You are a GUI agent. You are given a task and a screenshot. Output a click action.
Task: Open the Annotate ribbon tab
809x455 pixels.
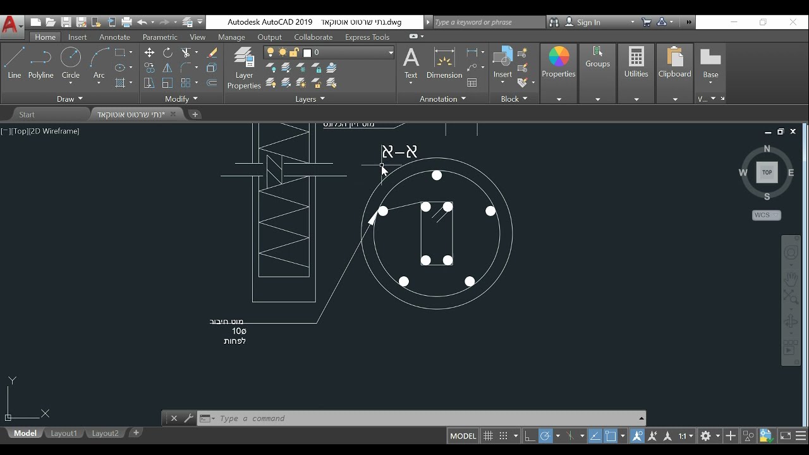(114, 37)
